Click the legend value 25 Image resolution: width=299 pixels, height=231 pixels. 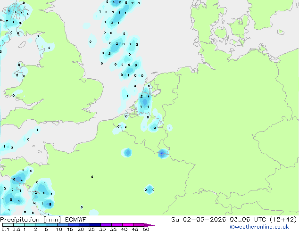91,229
